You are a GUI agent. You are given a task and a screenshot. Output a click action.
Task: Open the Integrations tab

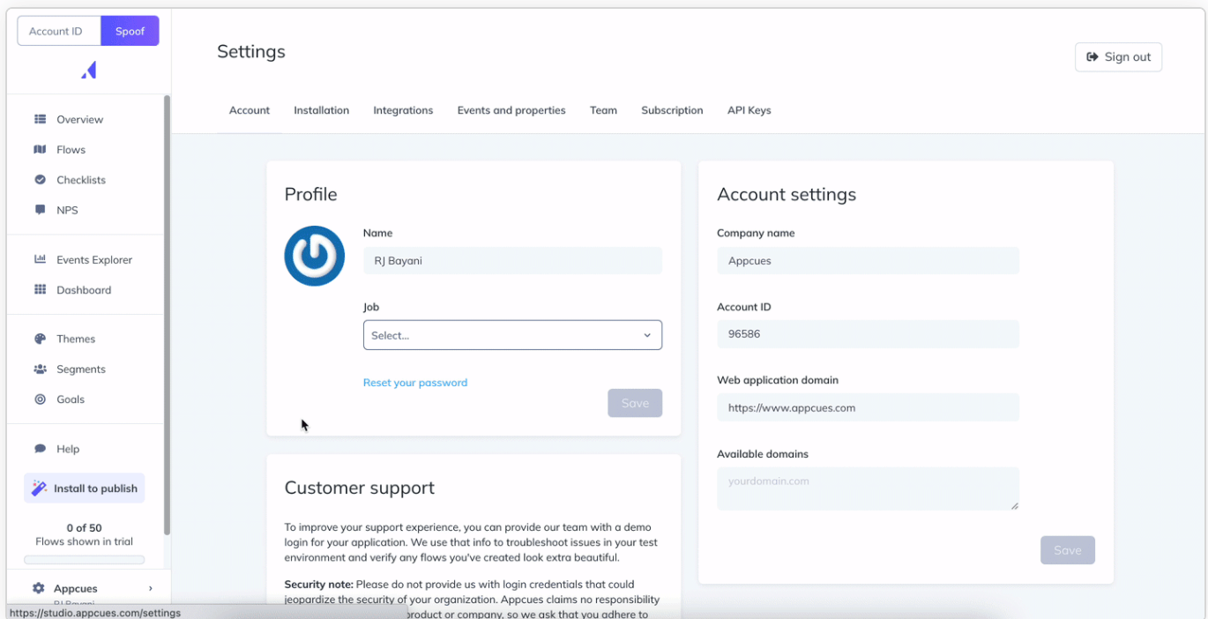403,110
